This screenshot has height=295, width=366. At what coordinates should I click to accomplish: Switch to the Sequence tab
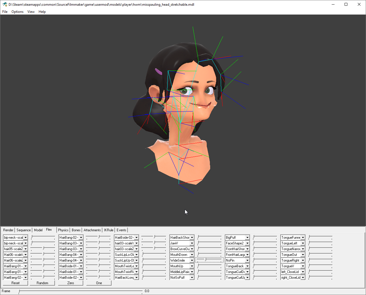(x=23, y=230)
